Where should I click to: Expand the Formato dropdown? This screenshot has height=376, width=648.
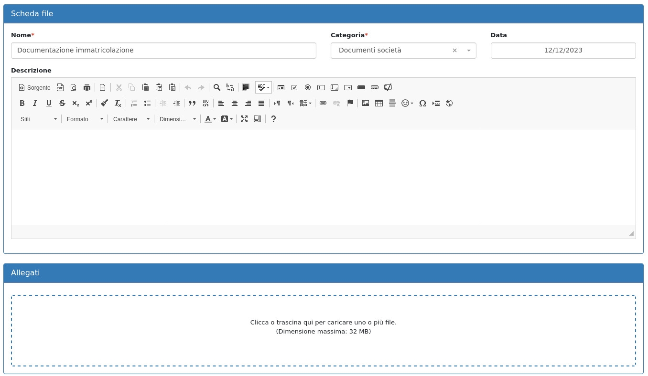pos(85,119)
